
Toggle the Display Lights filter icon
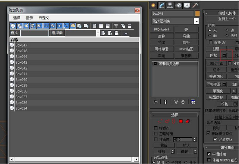pos(26,26)
